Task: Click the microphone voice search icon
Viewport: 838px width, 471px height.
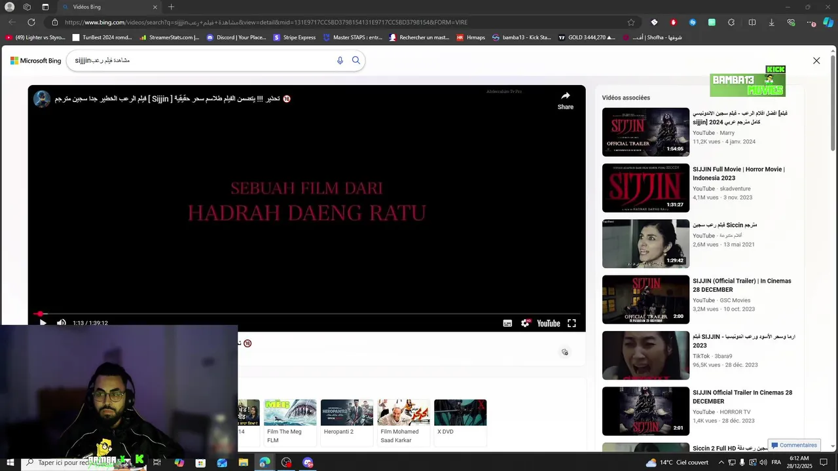Action: [340, 60]
